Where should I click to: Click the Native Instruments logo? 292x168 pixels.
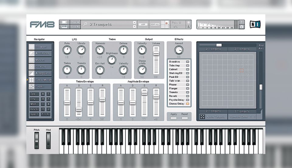255,24
